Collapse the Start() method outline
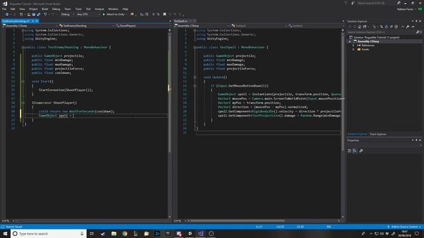The width and height of the screenshot is (424, 238). tap(23, 81)
